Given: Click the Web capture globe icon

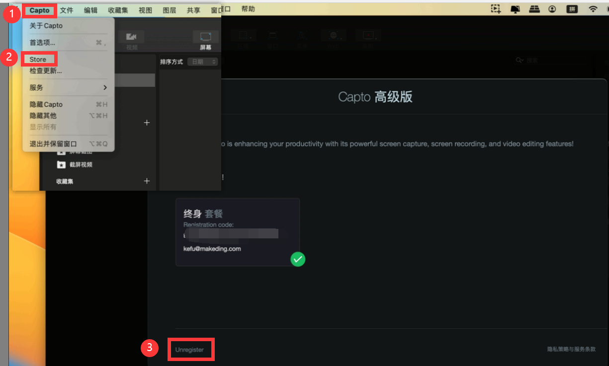Looking at the screenshot, I should point(333,36).
